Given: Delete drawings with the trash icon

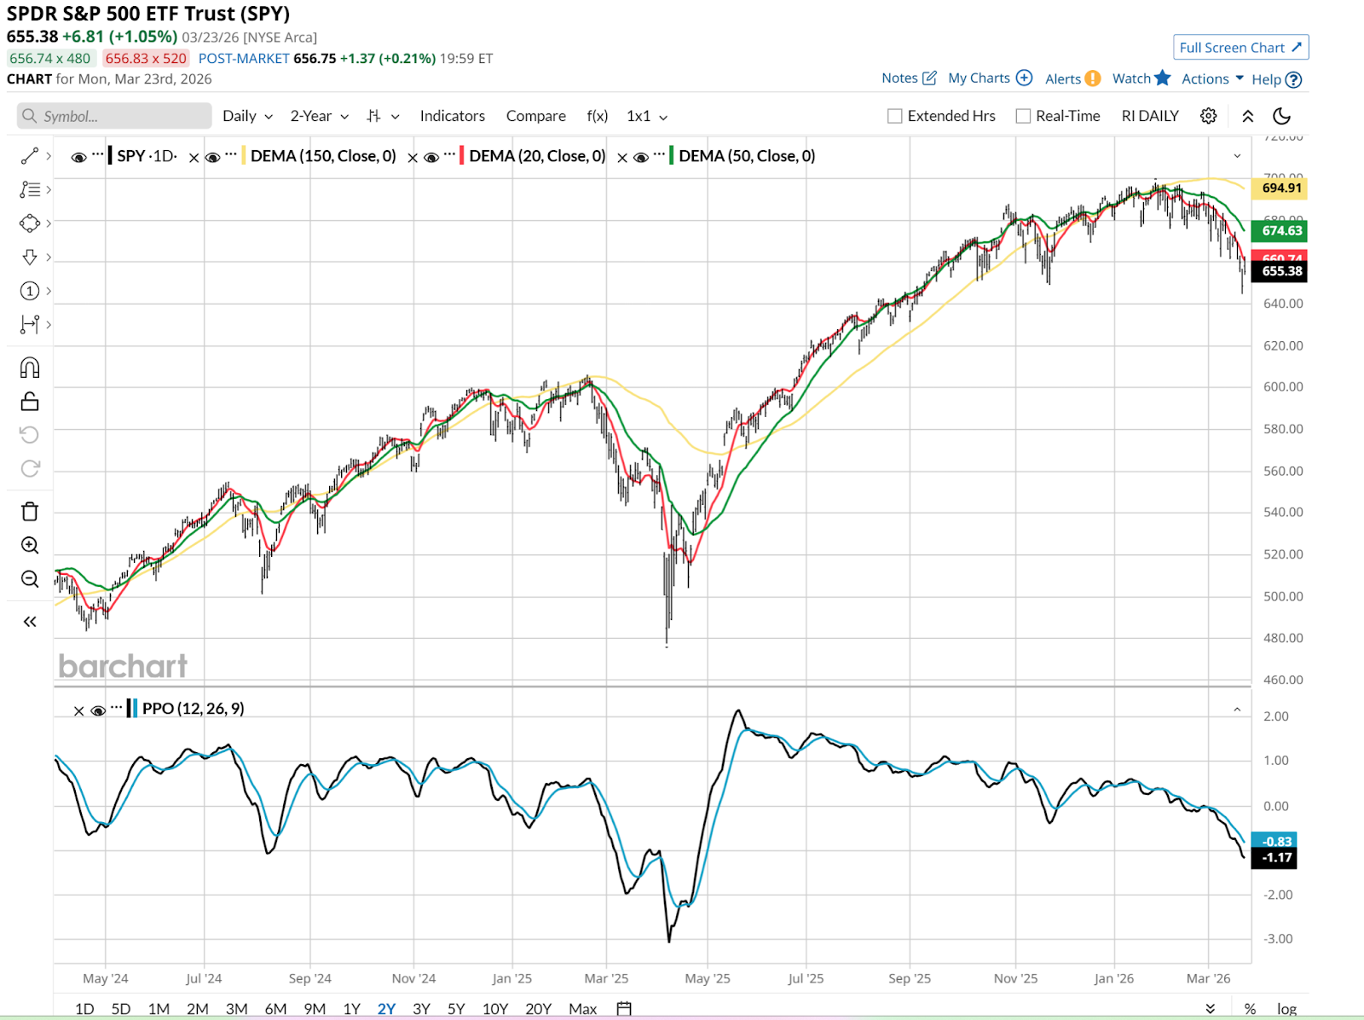Looking at the screenshot, I should click(30, 512).
